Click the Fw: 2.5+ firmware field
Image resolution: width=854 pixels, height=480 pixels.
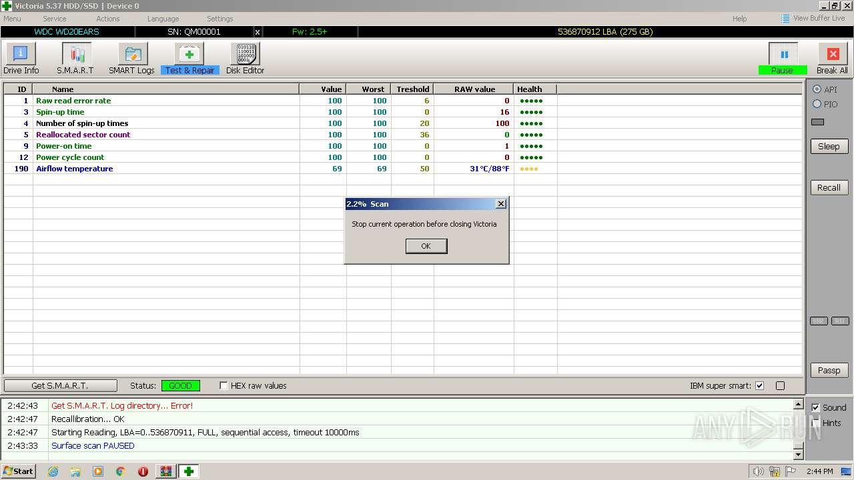point(310,32)
